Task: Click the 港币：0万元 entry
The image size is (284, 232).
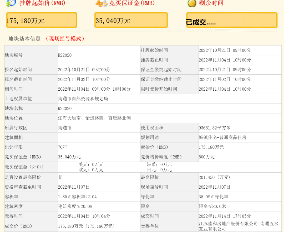Action: click(x=159, y=164)
